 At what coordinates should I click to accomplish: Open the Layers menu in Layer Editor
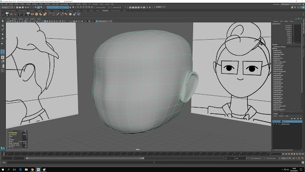click(275, 116)
